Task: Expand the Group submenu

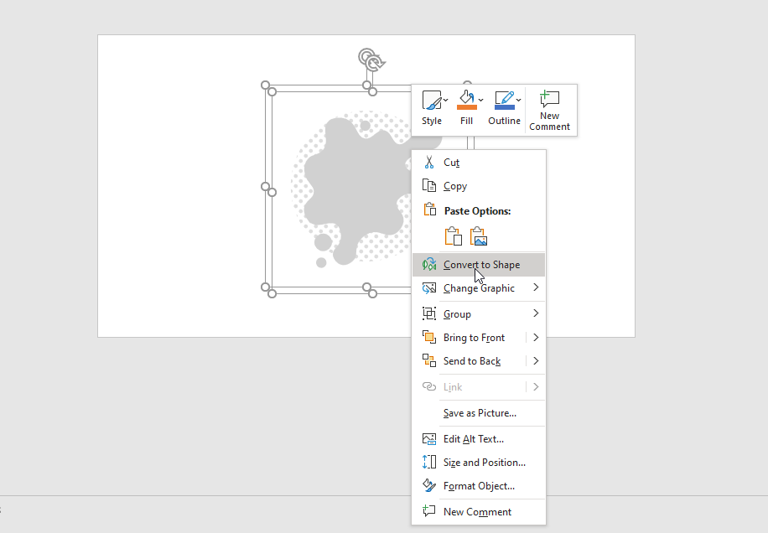Action: point(536,313)
